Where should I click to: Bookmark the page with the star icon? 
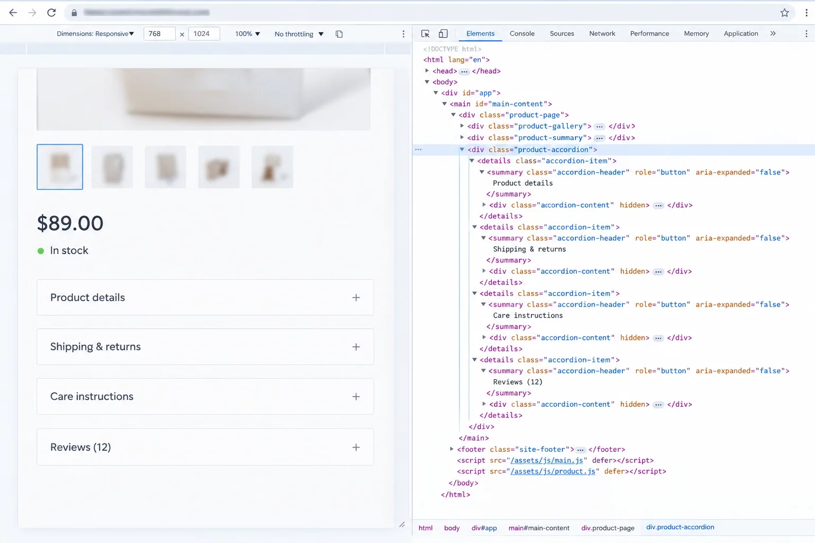[785, 13]
